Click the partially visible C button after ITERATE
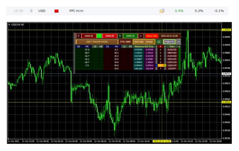The width and height of the screenshot is (239, 151). (x=179, y=42)
